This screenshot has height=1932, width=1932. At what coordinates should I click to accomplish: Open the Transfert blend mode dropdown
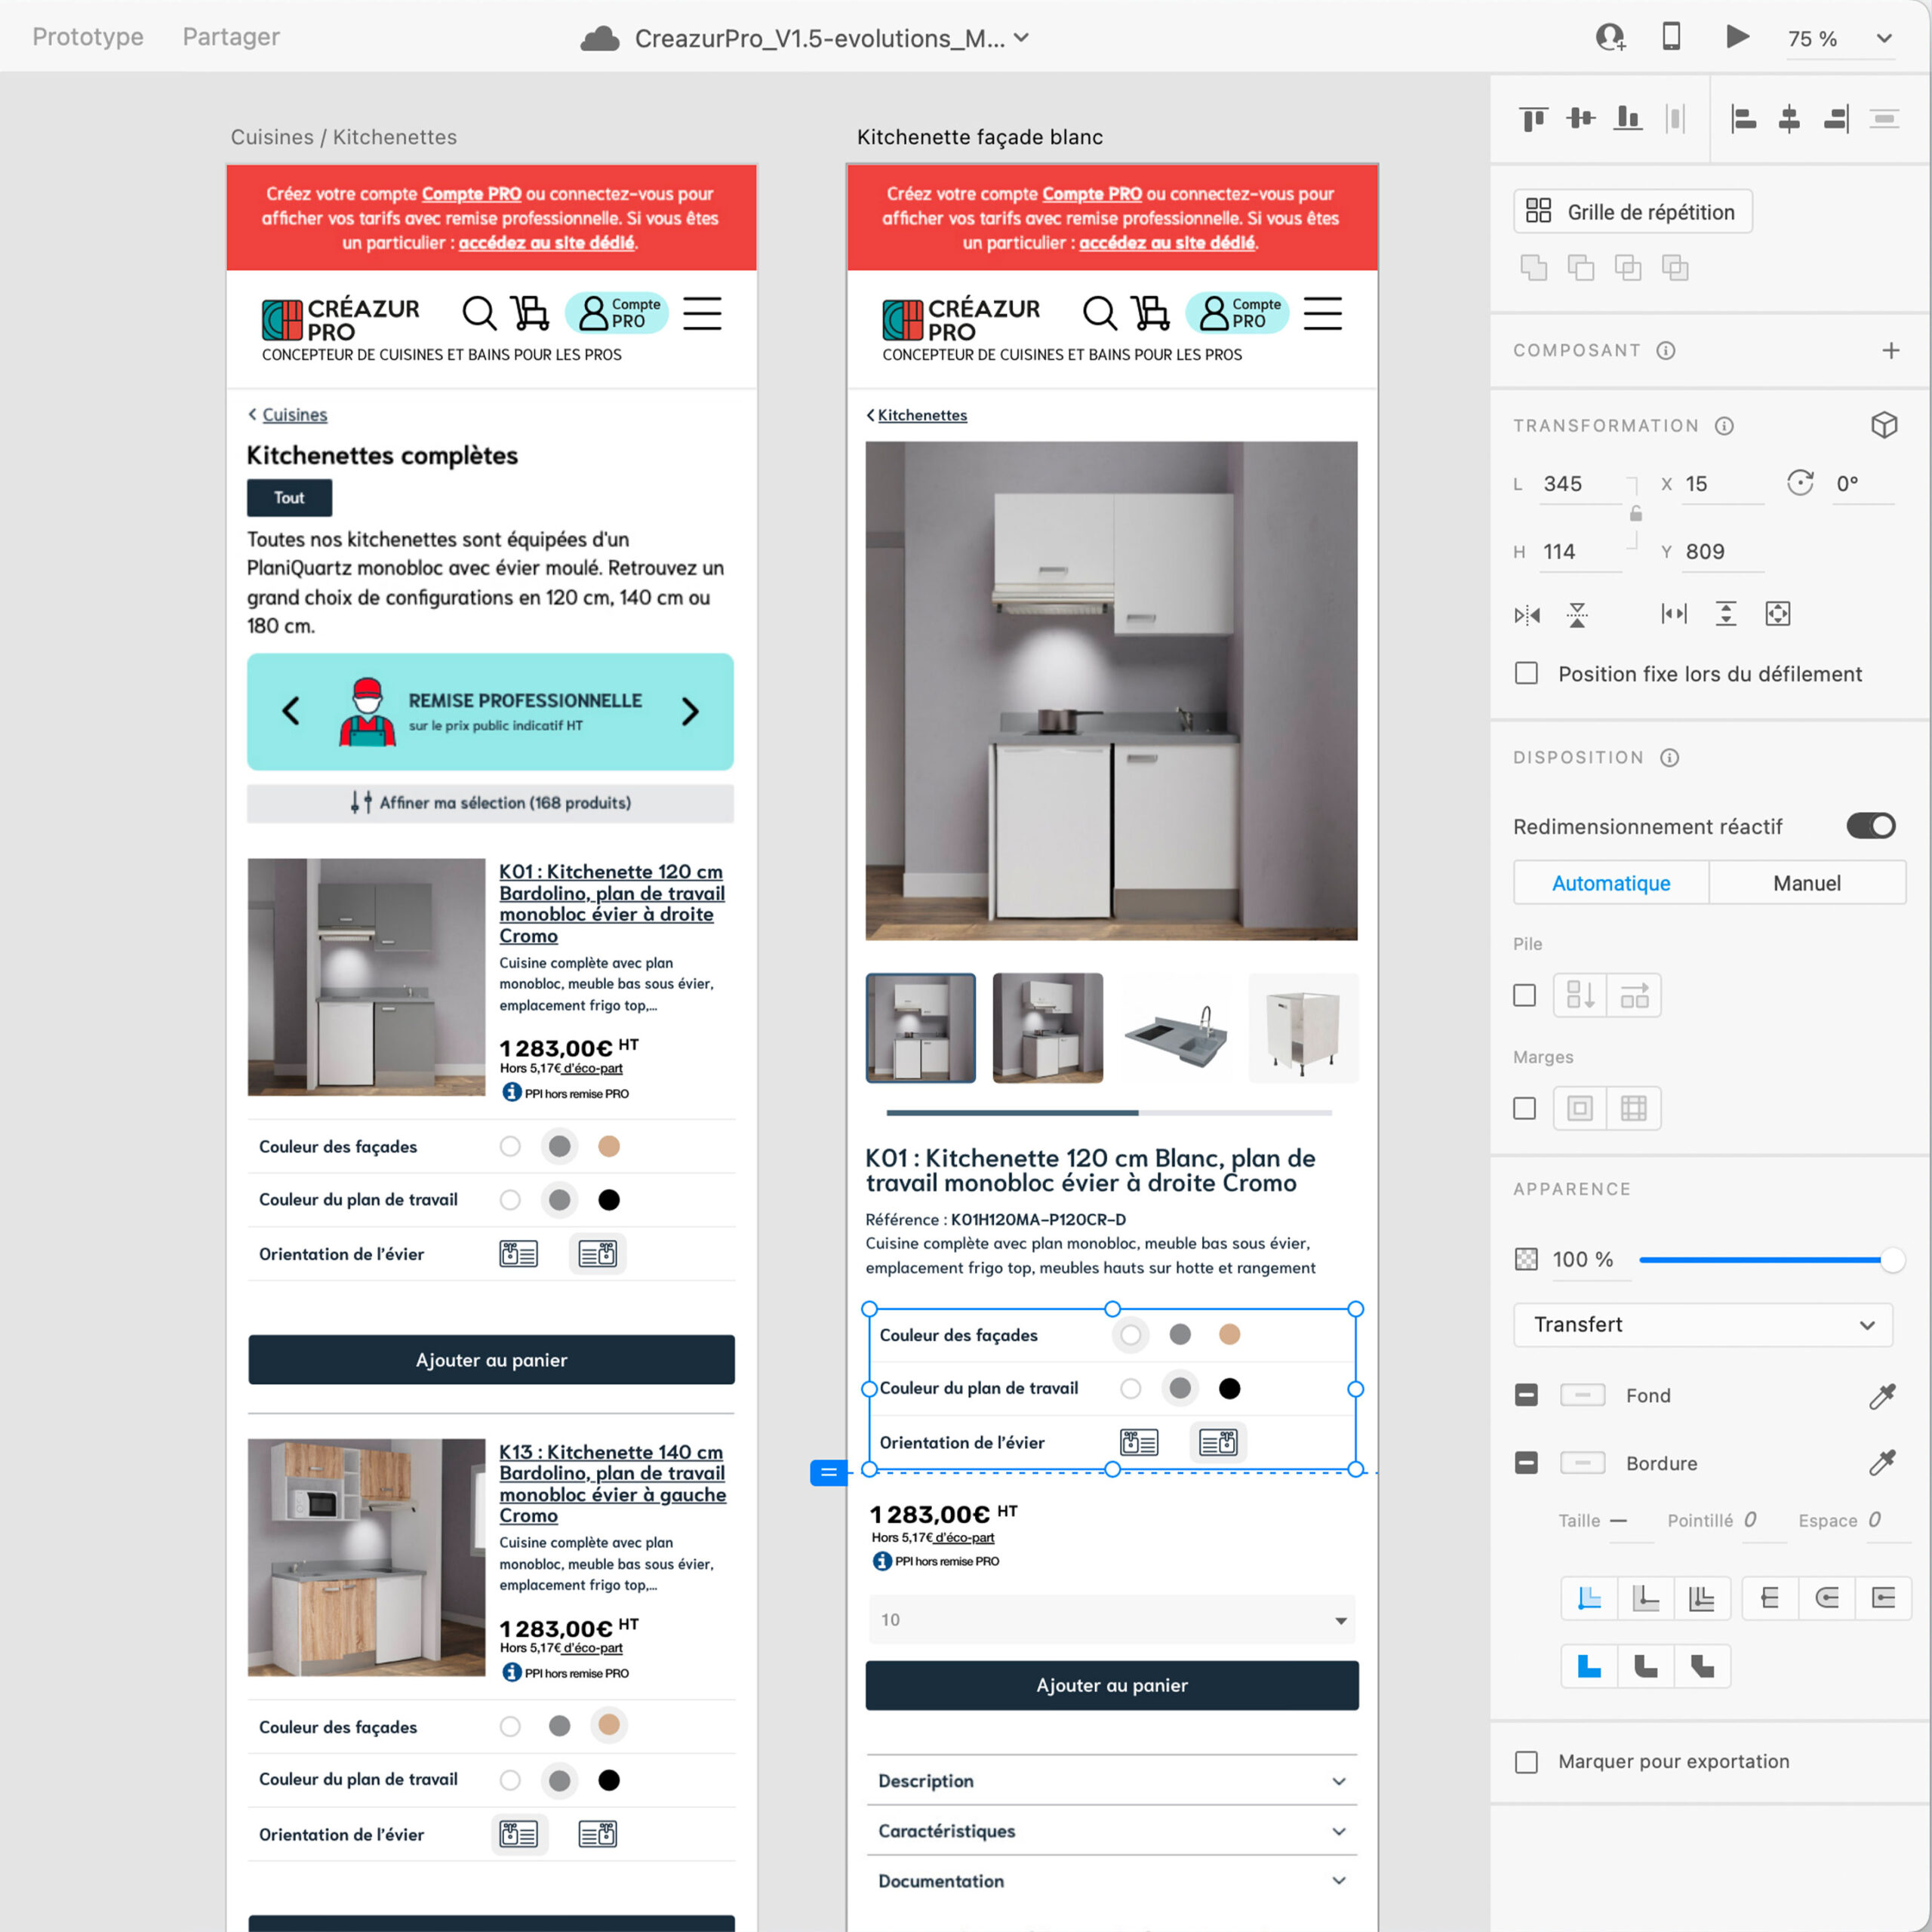click(x=1702, y=1324)
